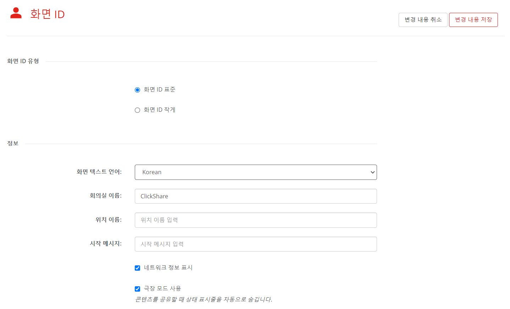Click the 화면 ID 작게 label text
This screenshot has height=309, width=510.
[x=160, y=110]
